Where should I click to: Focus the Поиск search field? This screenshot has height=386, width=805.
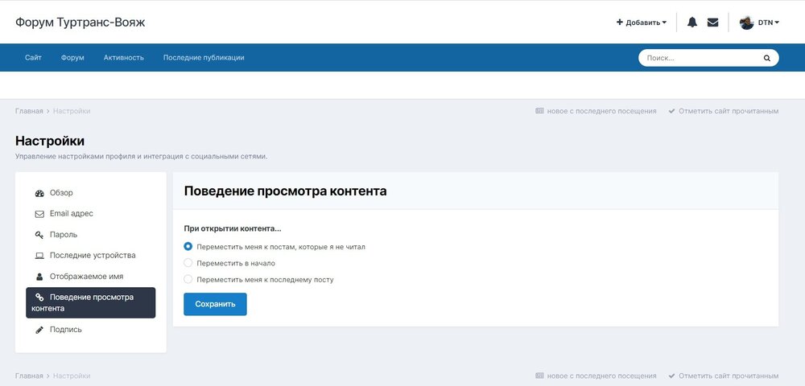pos(701,58)
